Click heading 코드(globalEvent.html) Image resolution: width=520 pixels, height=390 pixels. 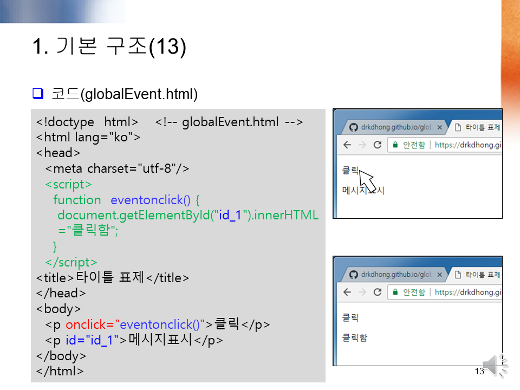point(125,94)
